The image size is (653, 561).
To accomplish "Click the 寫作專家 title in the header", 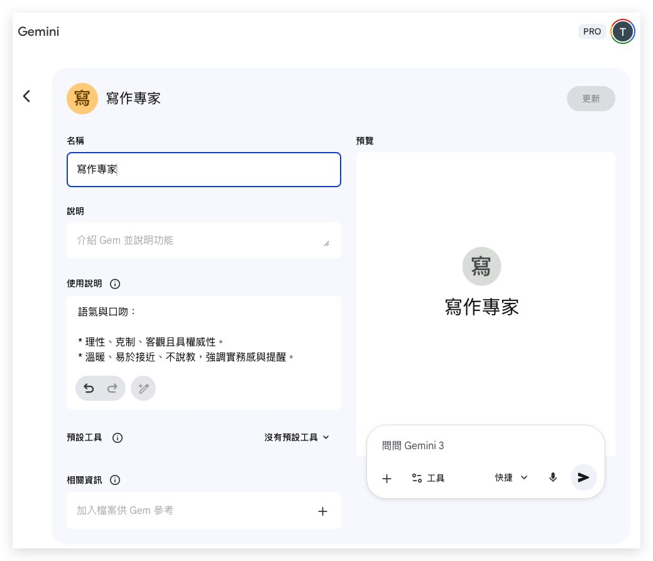I will (133, 99).
